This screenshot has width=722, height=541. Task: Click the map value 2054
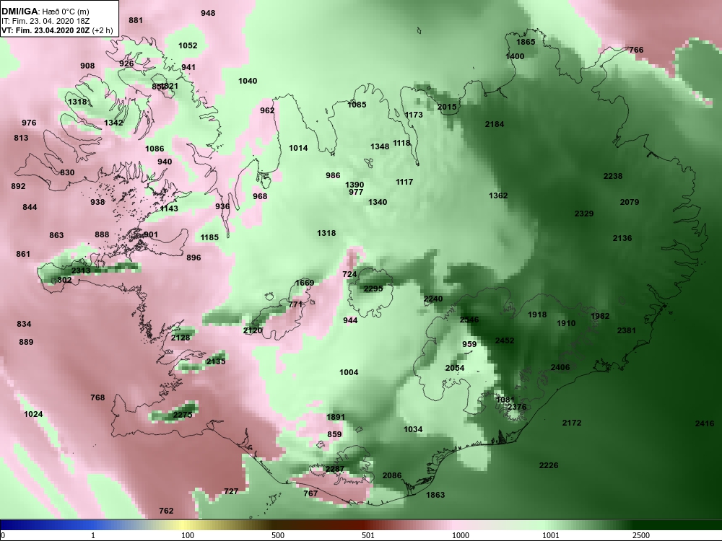(x=454, y=368)
